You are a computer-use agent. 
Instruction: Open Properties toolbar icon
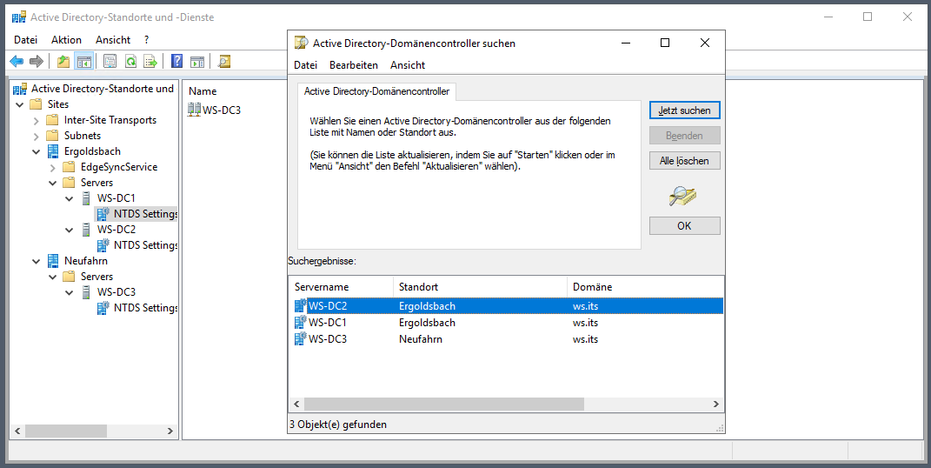click(110, 61)
